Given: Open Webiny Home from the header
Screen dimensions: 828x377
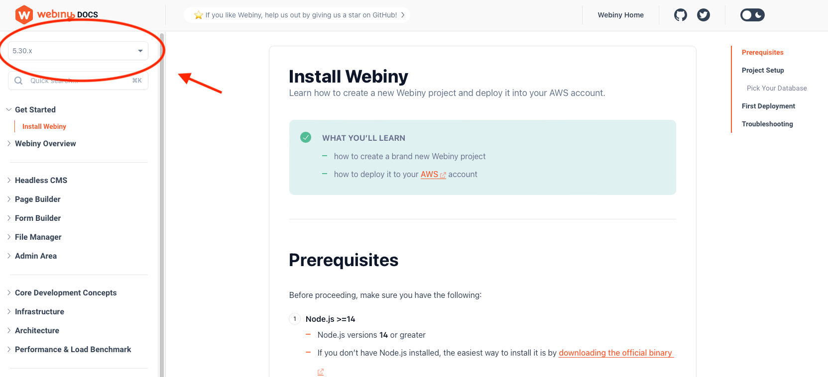Looking at the screenshot, I should (620, 15).
